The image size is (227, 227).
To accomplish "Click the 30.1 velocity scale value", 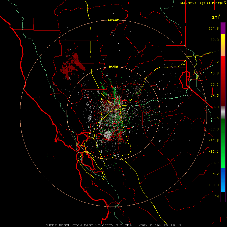I will [x=215, y=84].
